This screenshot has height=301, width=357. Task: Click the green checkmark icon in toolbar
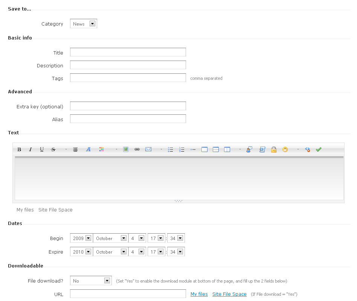[319, 149]
